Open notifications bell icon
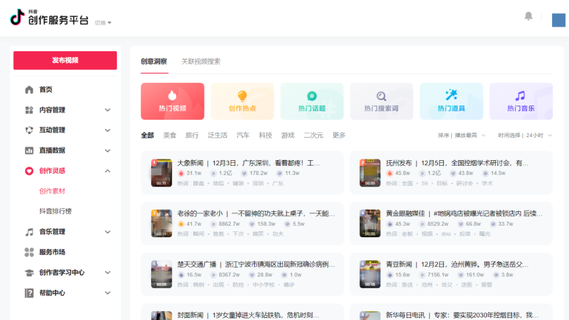Viewport: 569px width, 320px height. (528, 16)
